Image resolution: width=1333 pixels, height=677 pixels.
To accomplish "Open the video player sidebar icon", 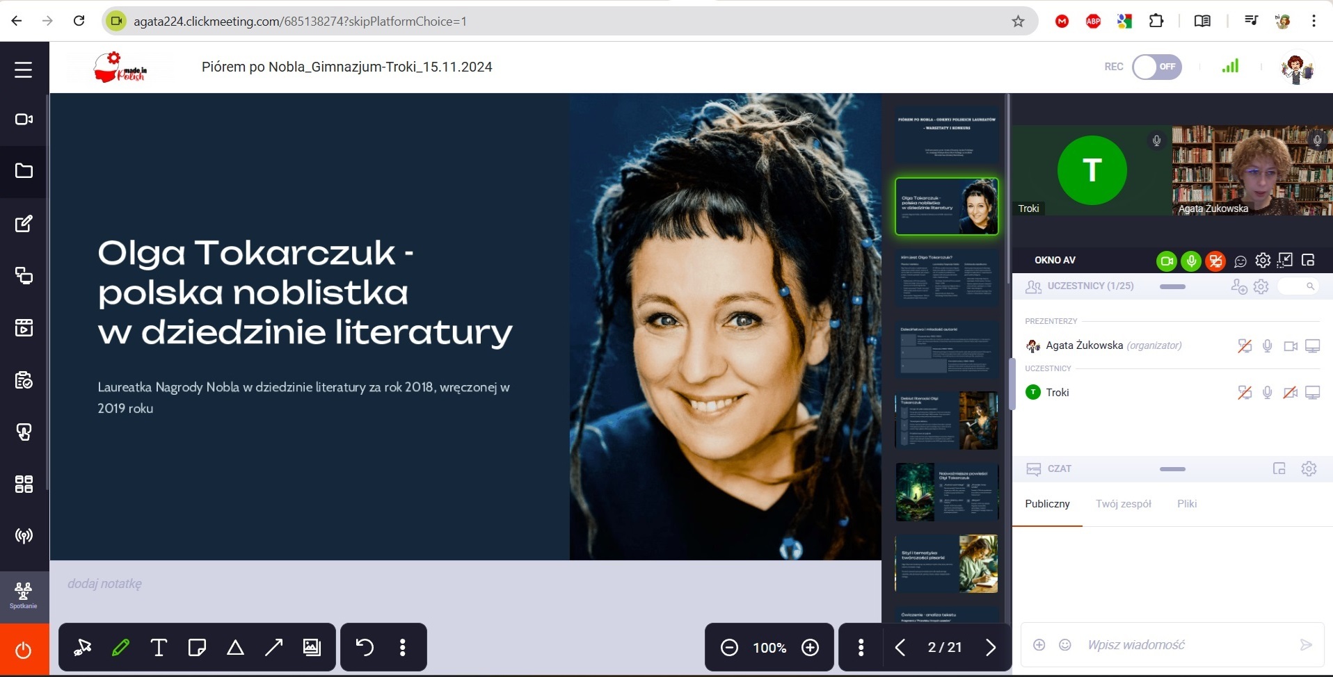I will pos(24,327).
